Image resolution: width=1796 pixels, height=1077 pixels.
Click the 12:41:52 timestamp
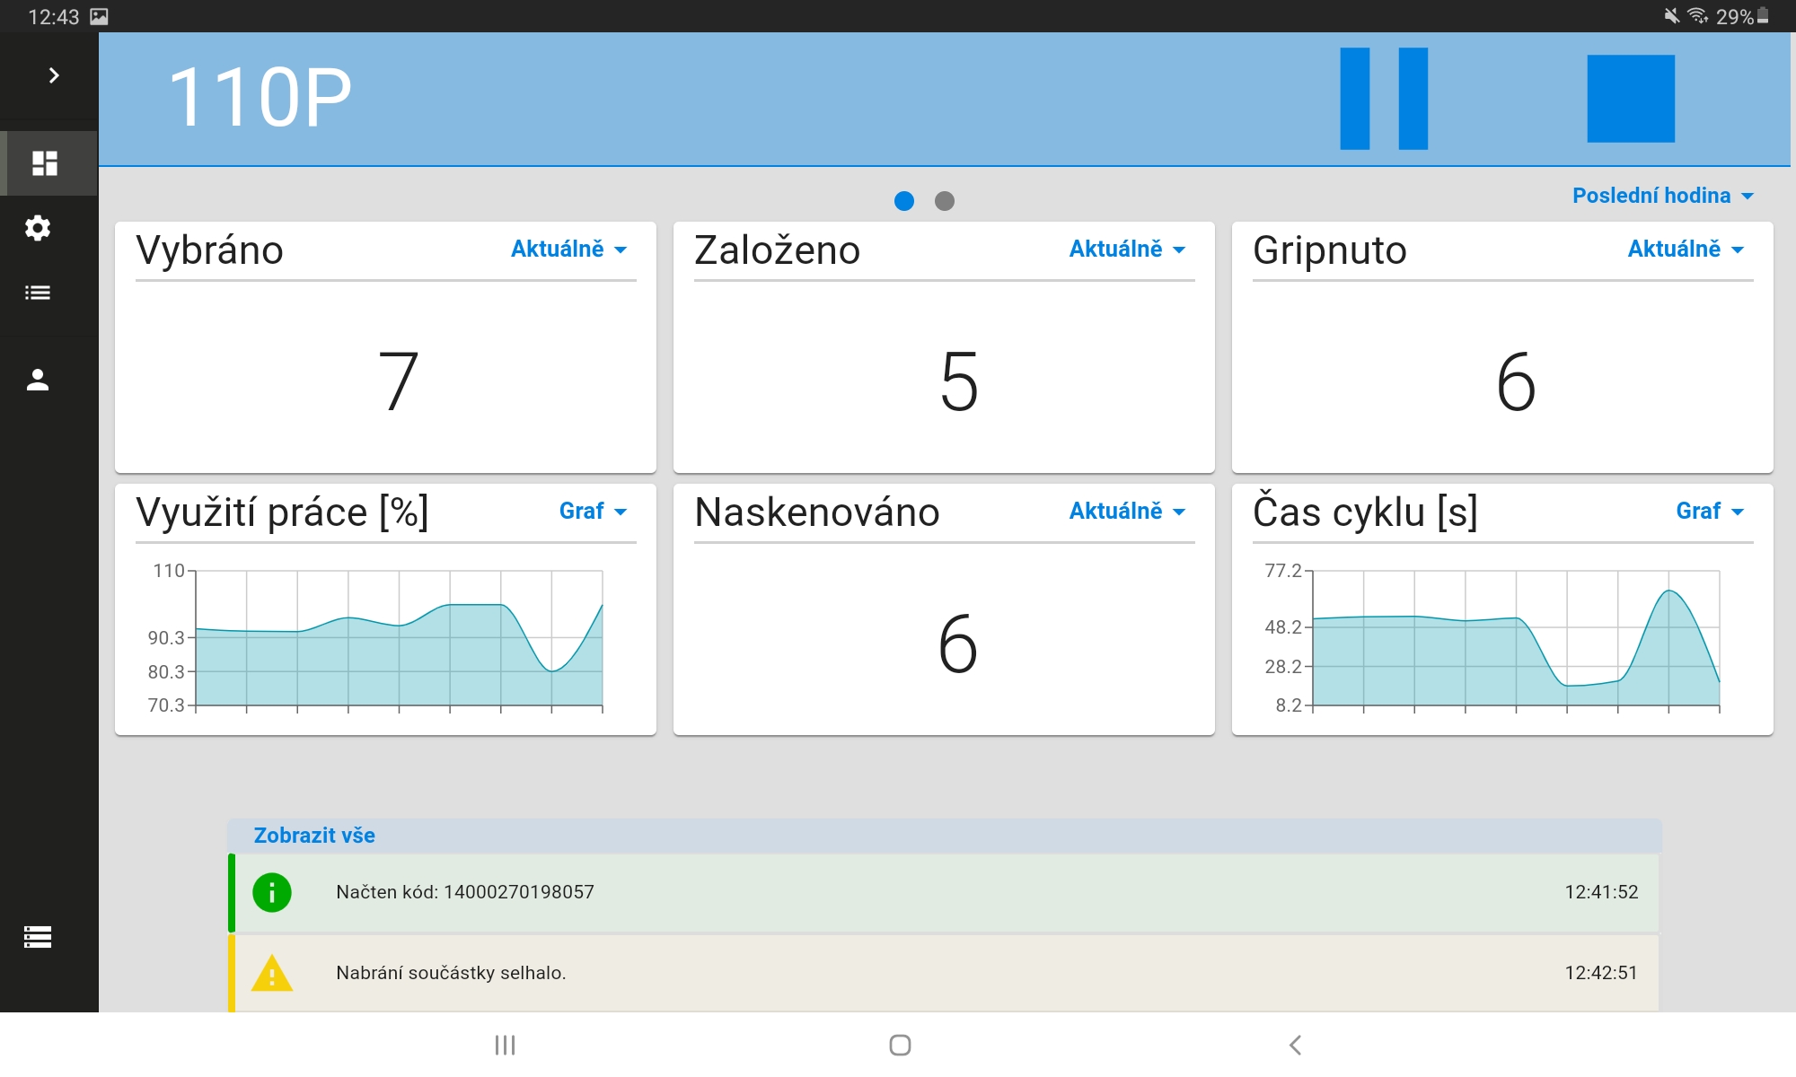[x=1601, y=892]
